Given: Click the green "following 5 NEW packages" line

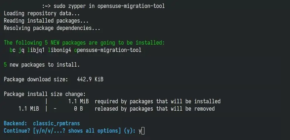Looking at the screenshot, I should (x=84, y=43).
